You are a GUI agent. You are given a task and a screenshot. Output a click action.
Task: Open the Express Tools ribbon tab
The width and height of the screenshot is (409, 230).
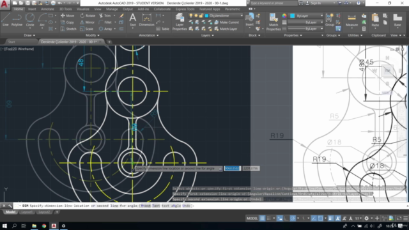(x=185, y=9)
